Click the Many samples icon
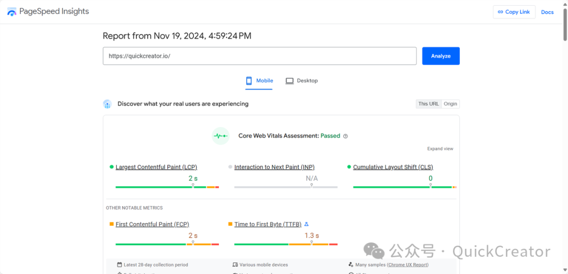568x274 pixels. tap(351, 265)
